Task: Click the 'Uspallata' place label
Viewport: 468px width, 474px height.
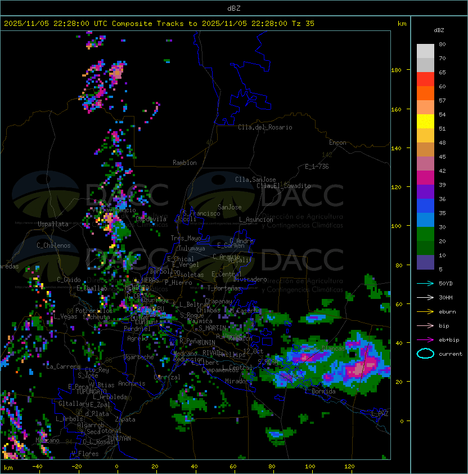Action: click(x=53, y=224)
